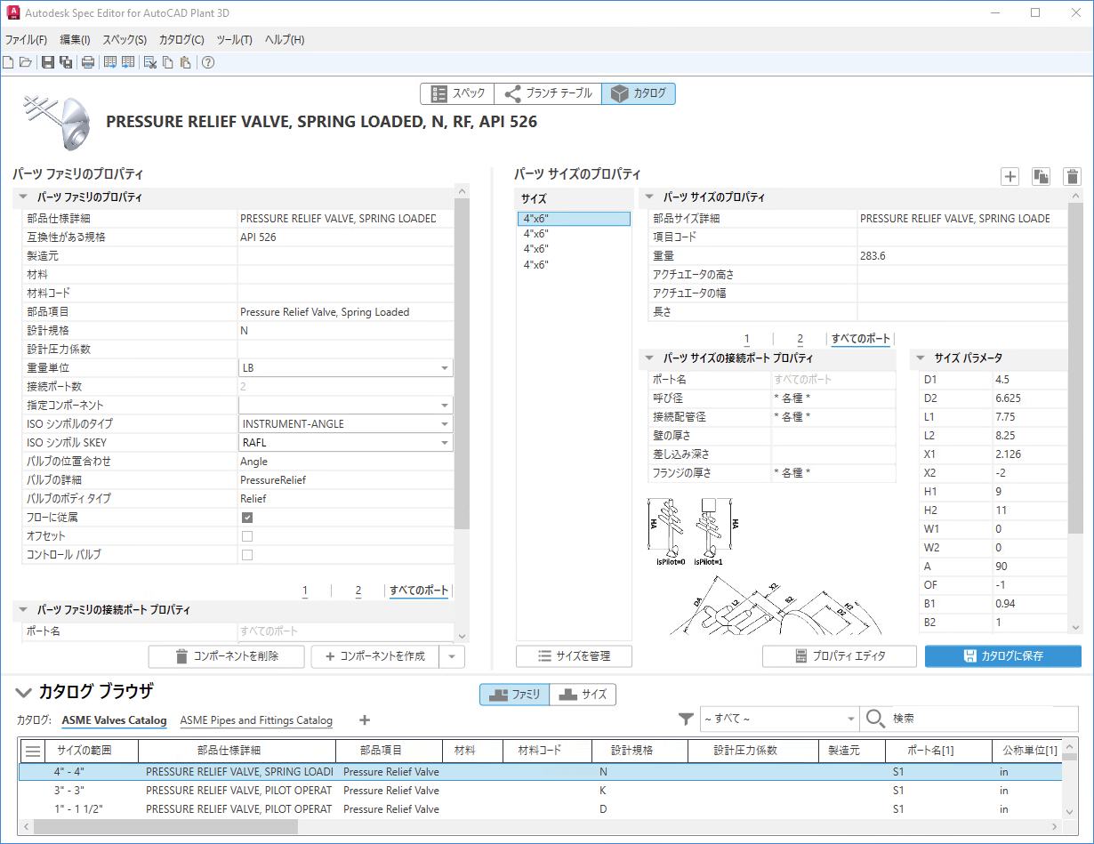Click the Save All toolbar icon
Screen dimensions: 1094x844
(66, 62)
